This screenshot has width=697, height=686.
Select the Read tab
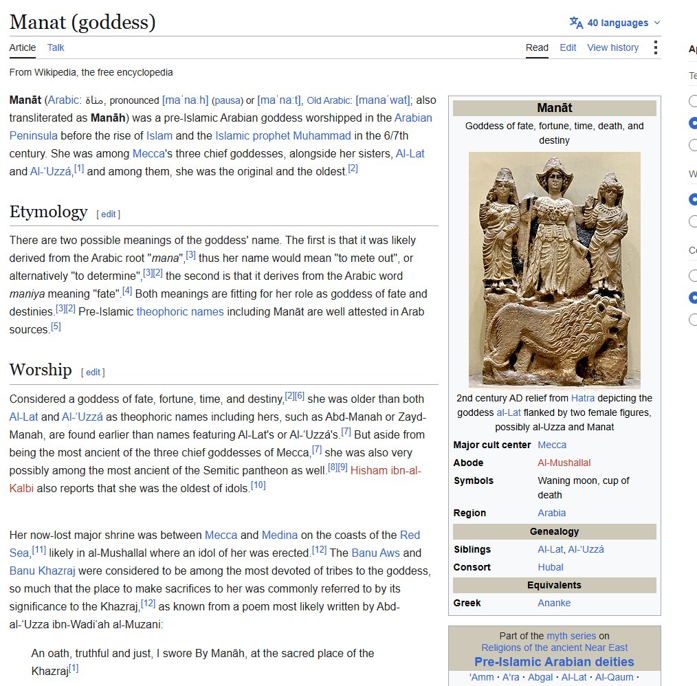pos(537,47)
